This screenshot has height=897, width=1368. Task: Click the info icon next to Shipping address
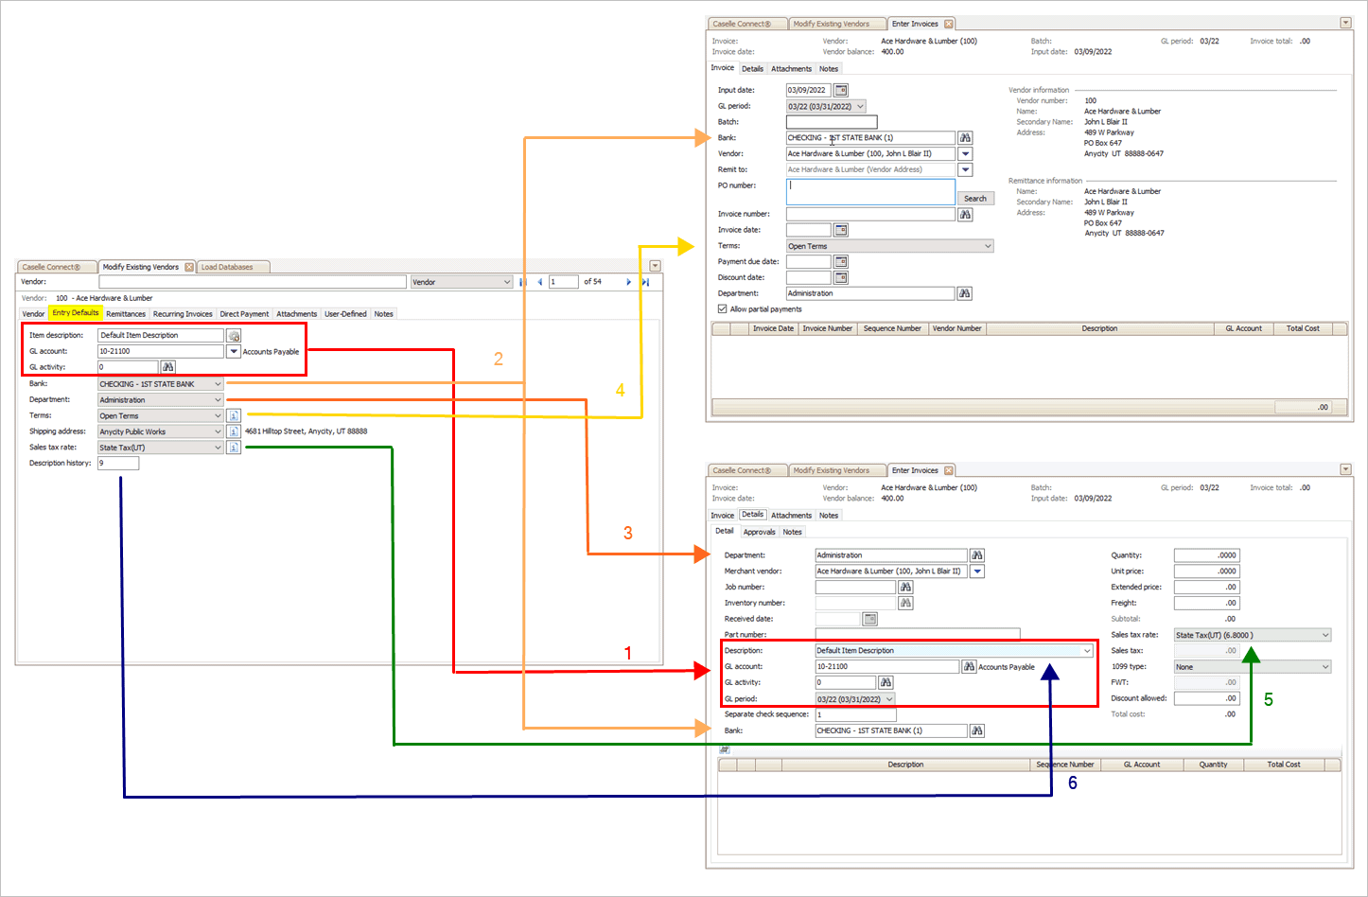pyautogui.click(x=234, y=431)
